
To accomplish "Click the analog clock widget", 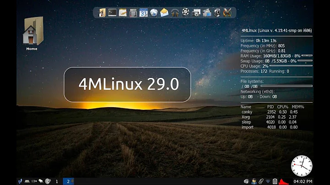I will 302,166.
